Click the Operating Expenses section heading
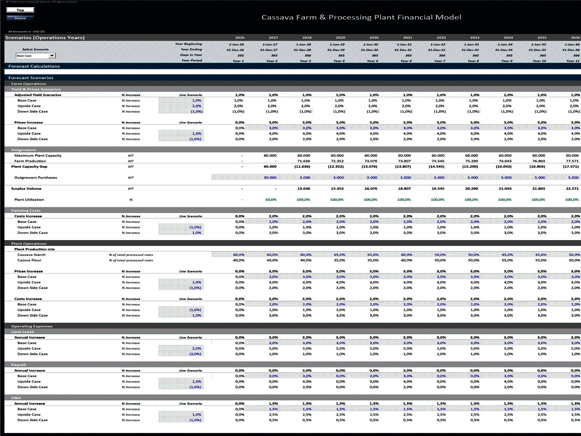Screen dimensions: 581x436 (32, 326)
